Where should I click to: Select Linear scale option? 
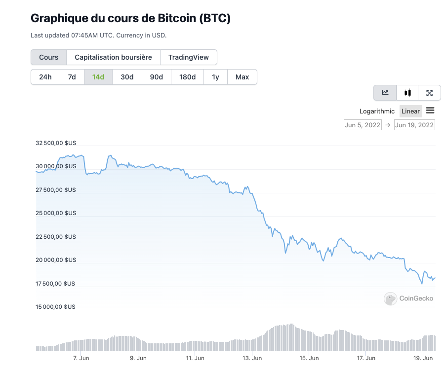[x=410, y=111]
